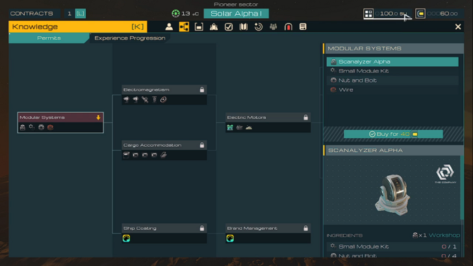Switch to the Permits tab
473x266 pixels.
tap(49, 38)
